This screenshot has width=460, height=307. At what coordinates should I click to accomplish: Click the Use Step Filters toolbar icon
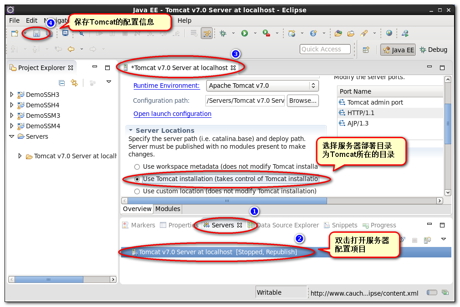click(207, 33)
